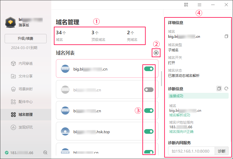Refresh the diagnostic information

(x=226, y=88)
